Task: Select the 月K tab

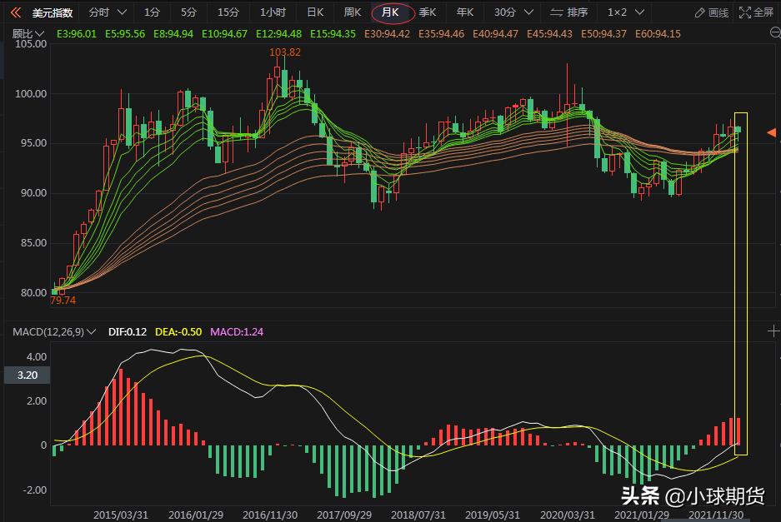Action: point(390,12)
